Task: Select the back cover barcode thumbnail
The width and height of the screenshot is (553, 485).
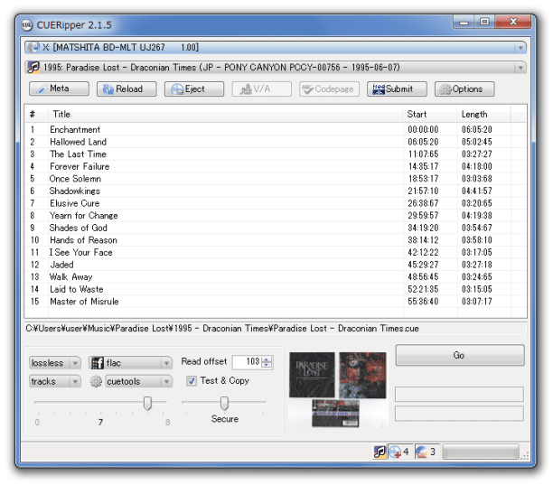Action: [335, 414]
